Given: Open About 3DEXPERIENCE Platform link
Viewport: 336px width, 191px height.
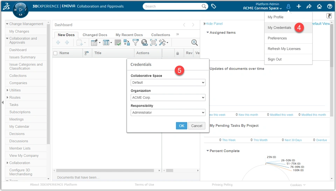Looking at the screenshot, I should point(54,185).
